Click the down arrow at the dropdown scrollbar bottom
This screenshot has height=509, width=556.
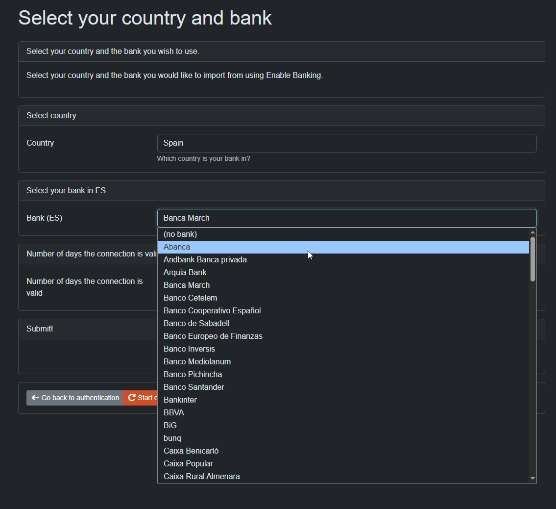[x=532, y=479]
